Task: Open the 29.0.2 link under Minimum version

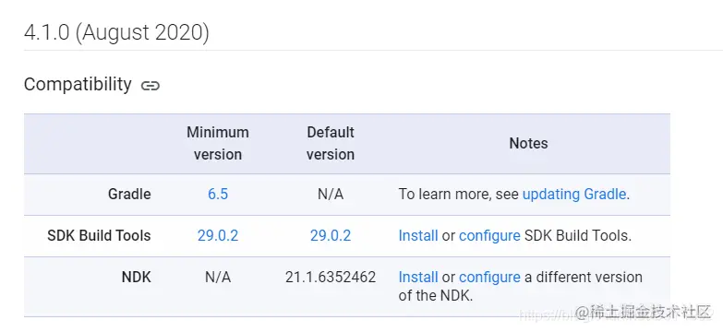Action: click(x=218, y=236)
